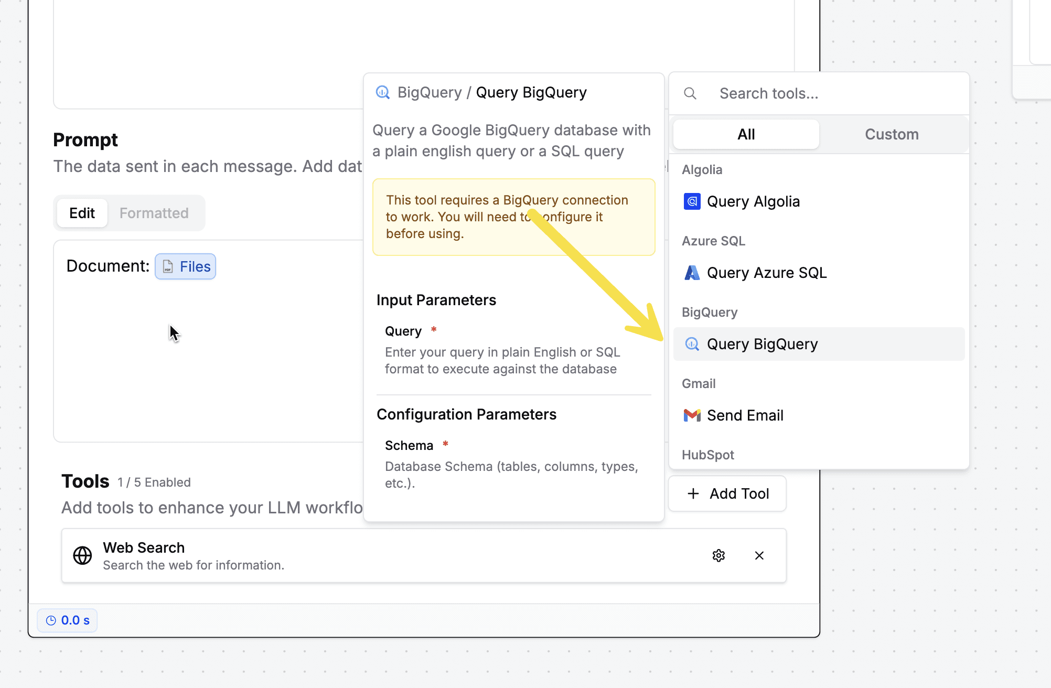Select Query BigQuery tool
The width and height of the screenshot is (1051, 688).
819,344
